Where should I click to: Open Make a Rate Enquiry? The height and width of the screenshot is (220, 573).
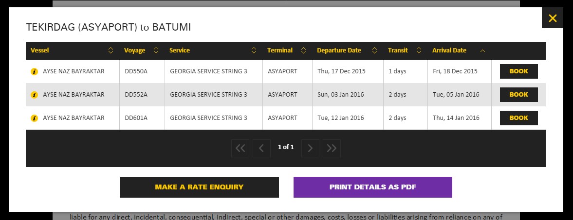click(199, 187)
